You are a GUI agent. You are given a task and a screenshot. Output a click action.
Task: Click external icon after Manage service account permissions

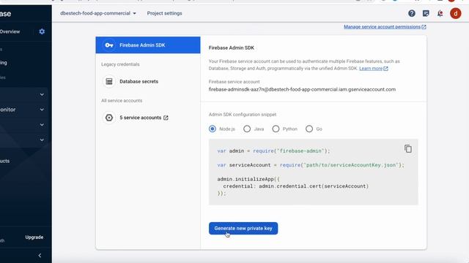(424, 27)
